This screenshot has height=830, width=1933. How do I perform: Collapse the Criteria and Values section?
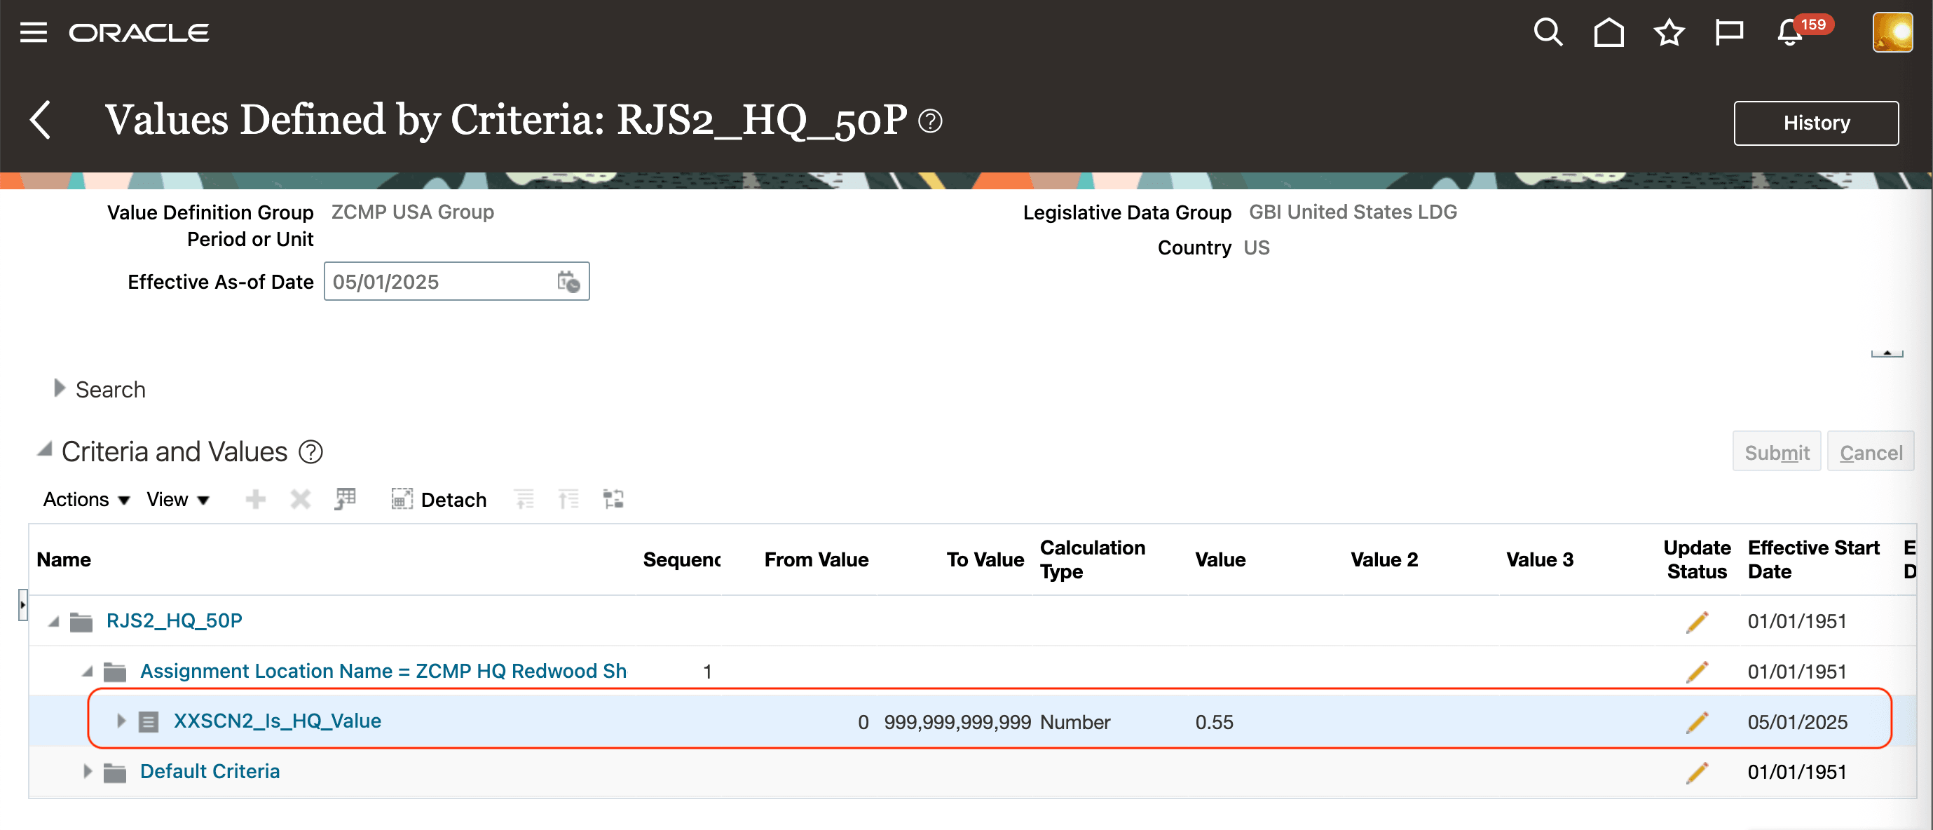43,449
